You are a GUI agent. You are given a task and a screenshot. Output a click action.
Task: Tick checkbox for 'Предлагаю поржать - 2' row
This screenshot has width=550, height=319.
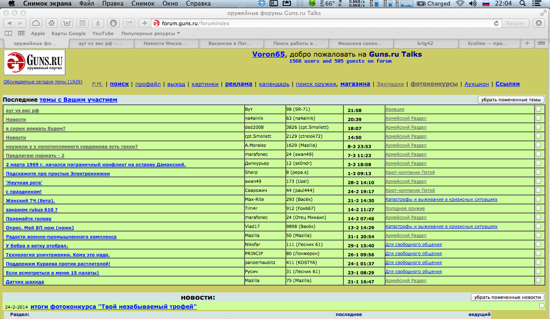coord(538,154)
